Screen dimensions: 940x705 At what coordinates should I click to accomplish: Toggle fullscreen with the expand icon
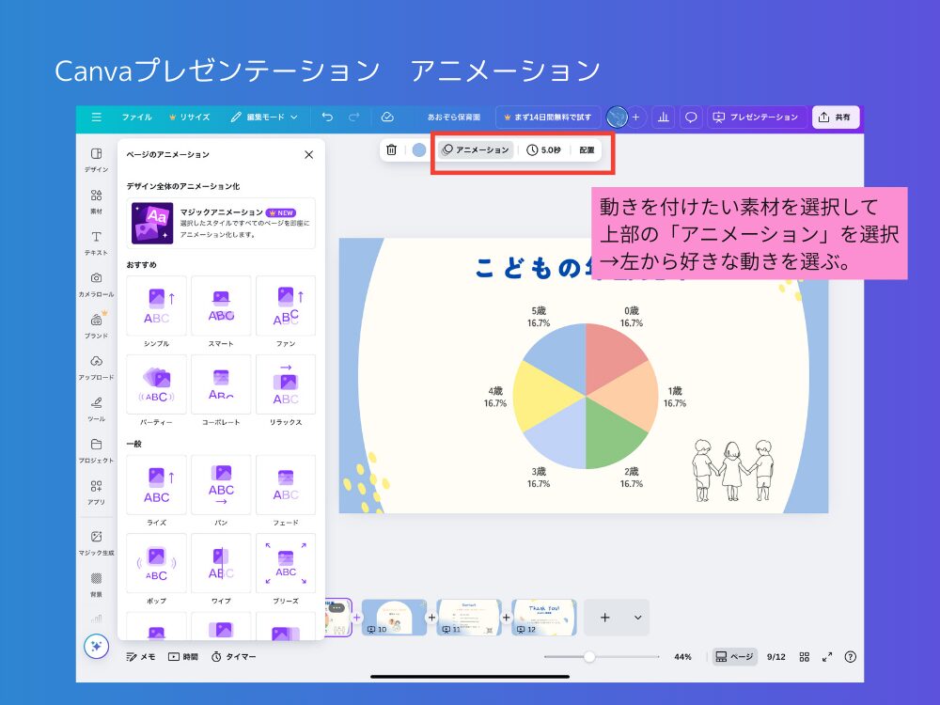(827, 656)
